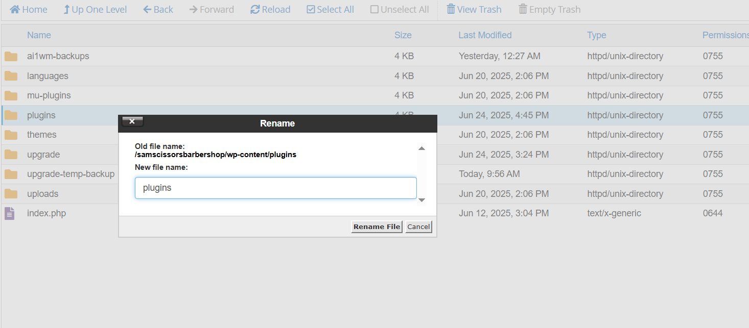Sort files by Type column header
The image size is (749, 328).
[596, 35]
